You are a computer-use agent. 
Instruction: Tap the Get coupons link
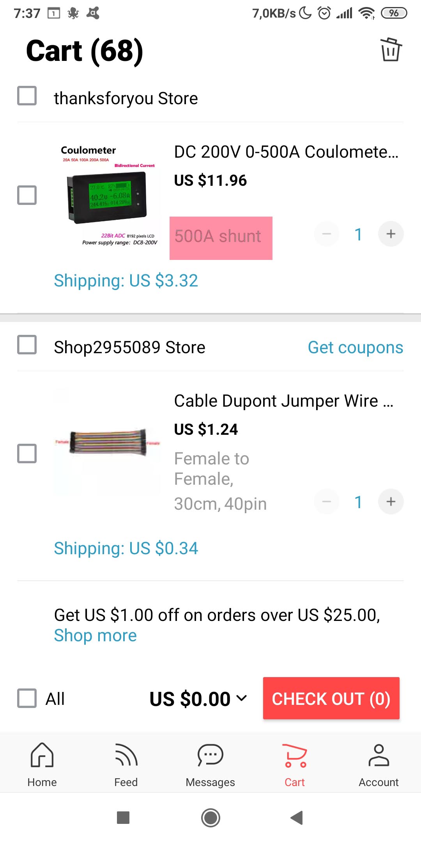[355, 347]
